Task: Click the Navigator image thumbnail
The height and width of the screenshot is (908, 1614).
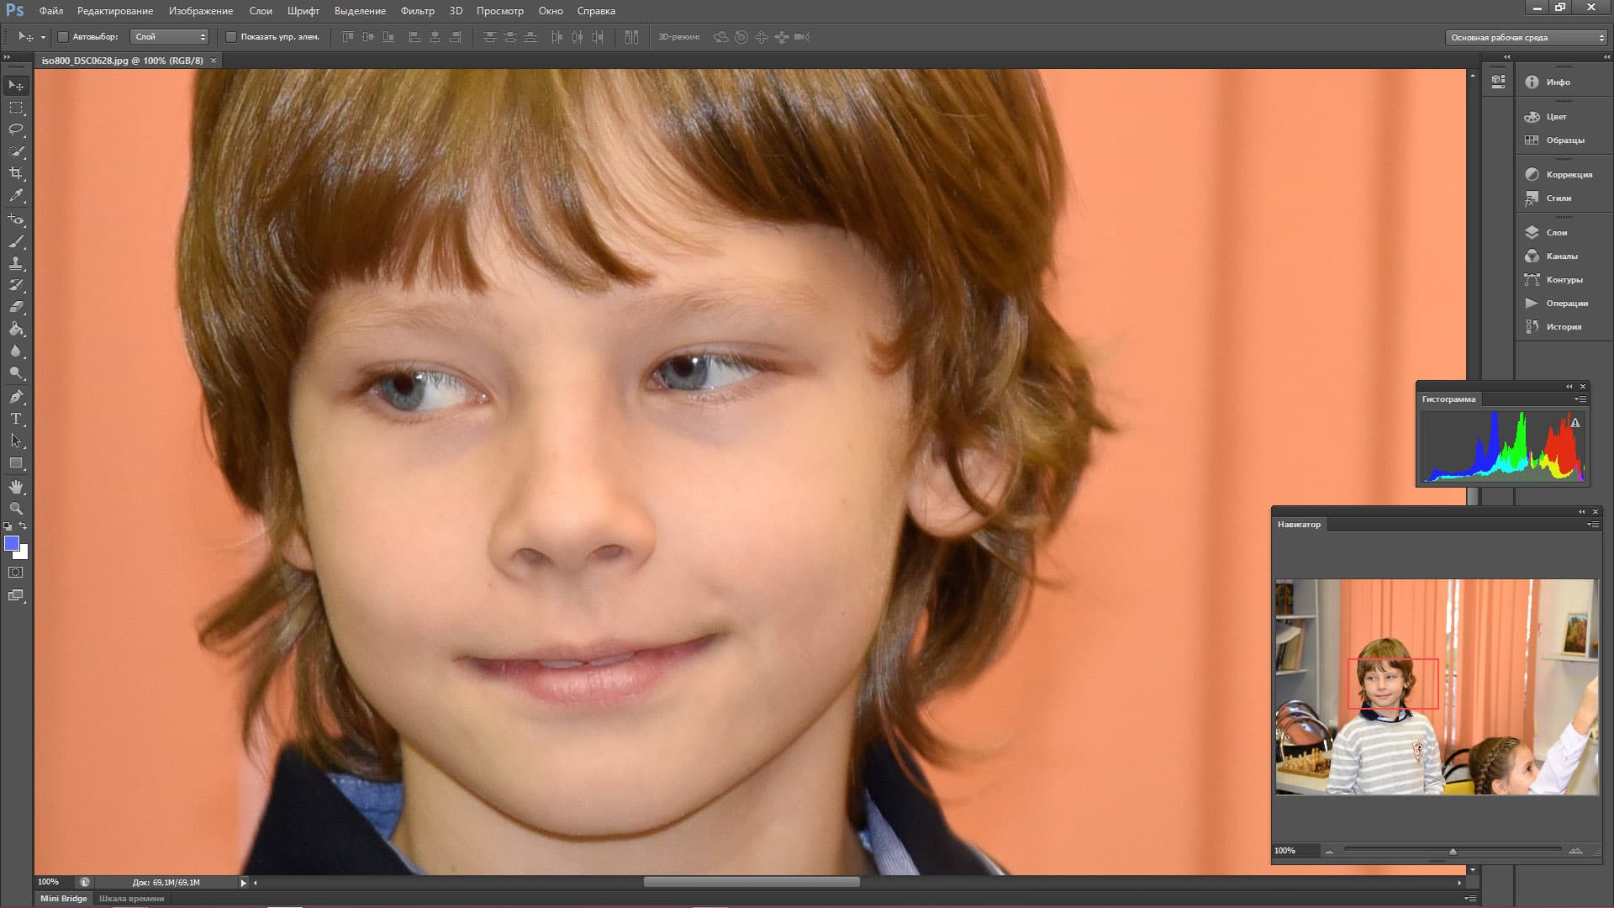Action: [x=1437, y=687]
